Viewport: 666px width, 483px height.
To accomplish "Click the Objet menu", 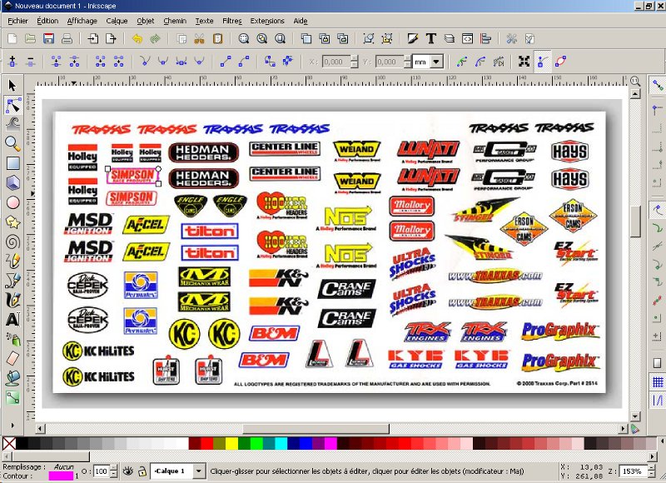I will (x=146, y=21).
